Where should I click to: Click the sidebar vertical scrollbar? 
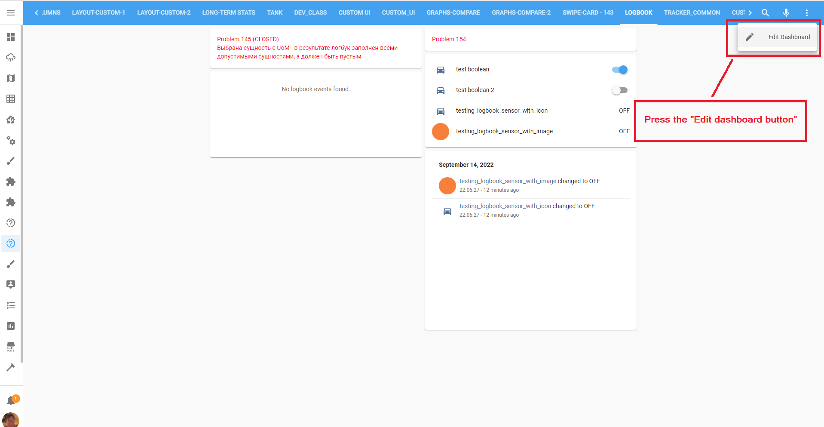[21, 194]
